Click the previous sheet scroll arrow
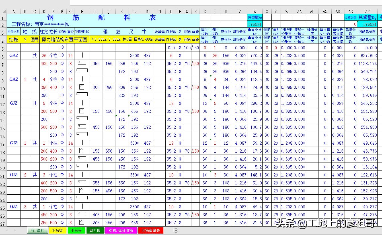 (7, 230)
